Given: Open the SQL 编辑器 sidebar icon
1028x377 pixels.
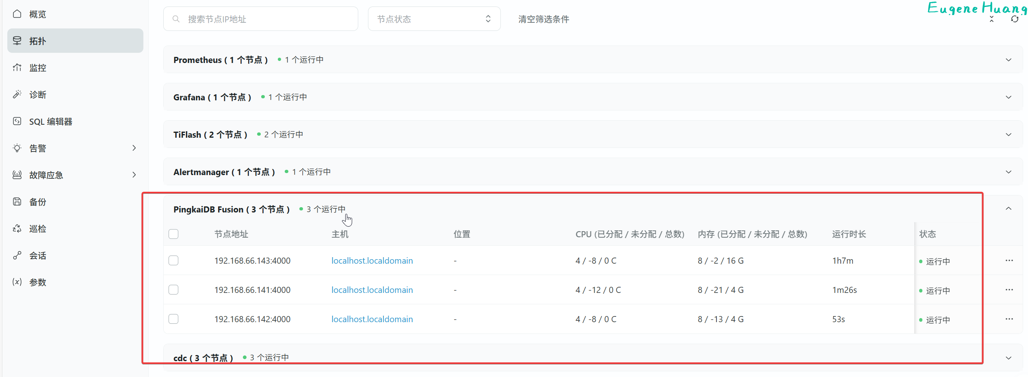Looking at the screenshot, I should click(17, 121).
